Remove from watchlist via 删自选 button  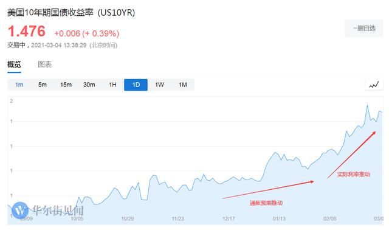coord(364,29)
